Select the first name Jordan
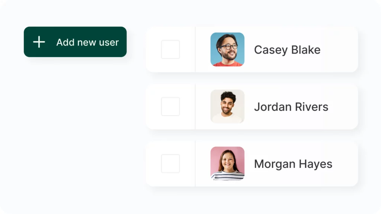 click(270, 107)
